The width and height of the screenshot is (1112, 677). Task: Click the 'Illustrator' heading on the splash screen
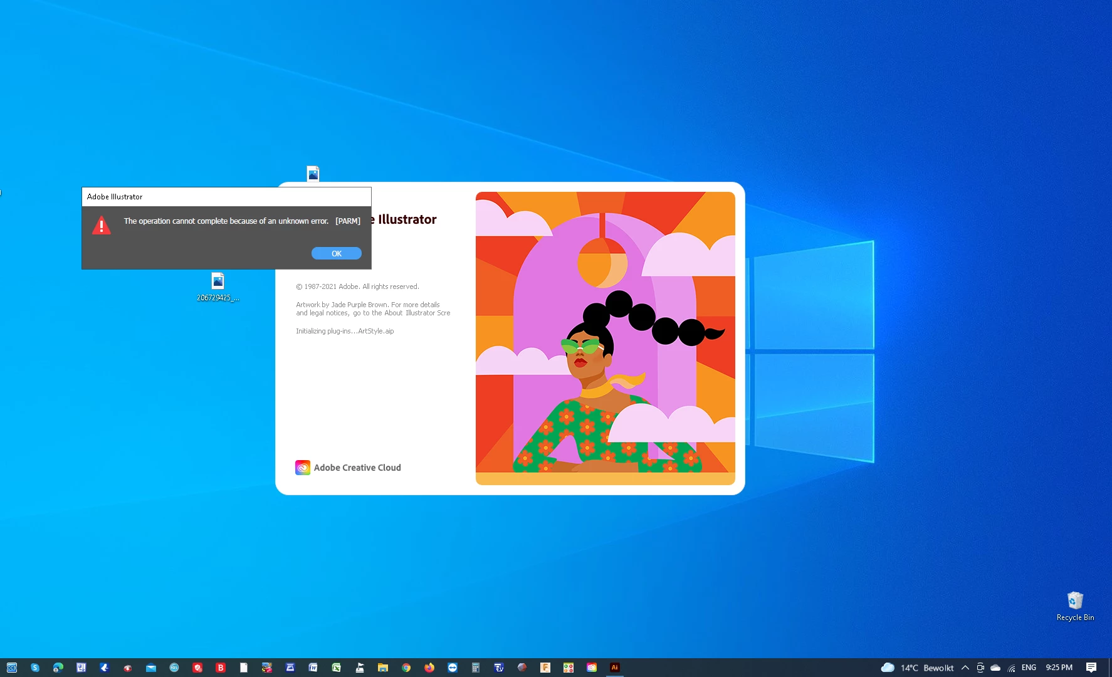click(407, 219)
